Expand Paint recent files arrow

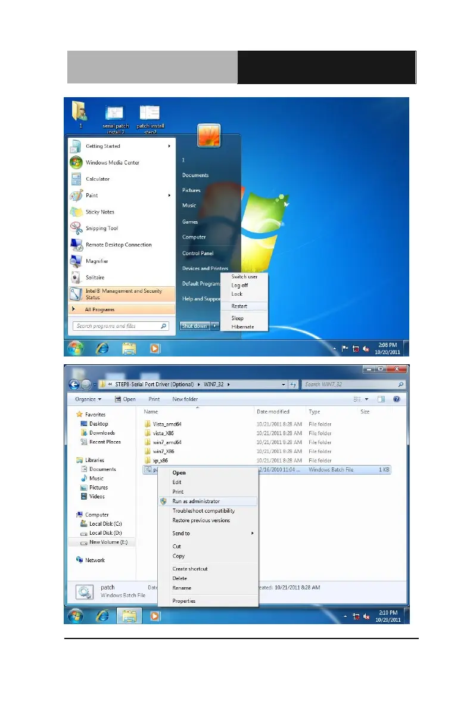coord(169,195)
